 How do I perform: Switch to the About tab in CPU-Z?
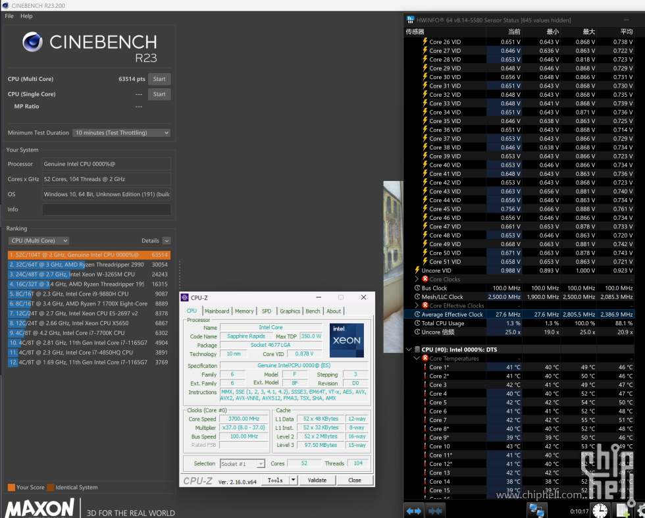(334, 311)
